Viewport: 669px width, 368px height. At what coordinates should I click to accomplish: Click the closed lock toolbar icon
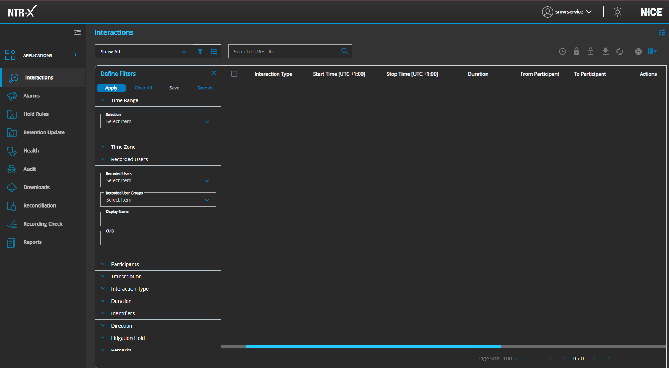tap(577, 51)
